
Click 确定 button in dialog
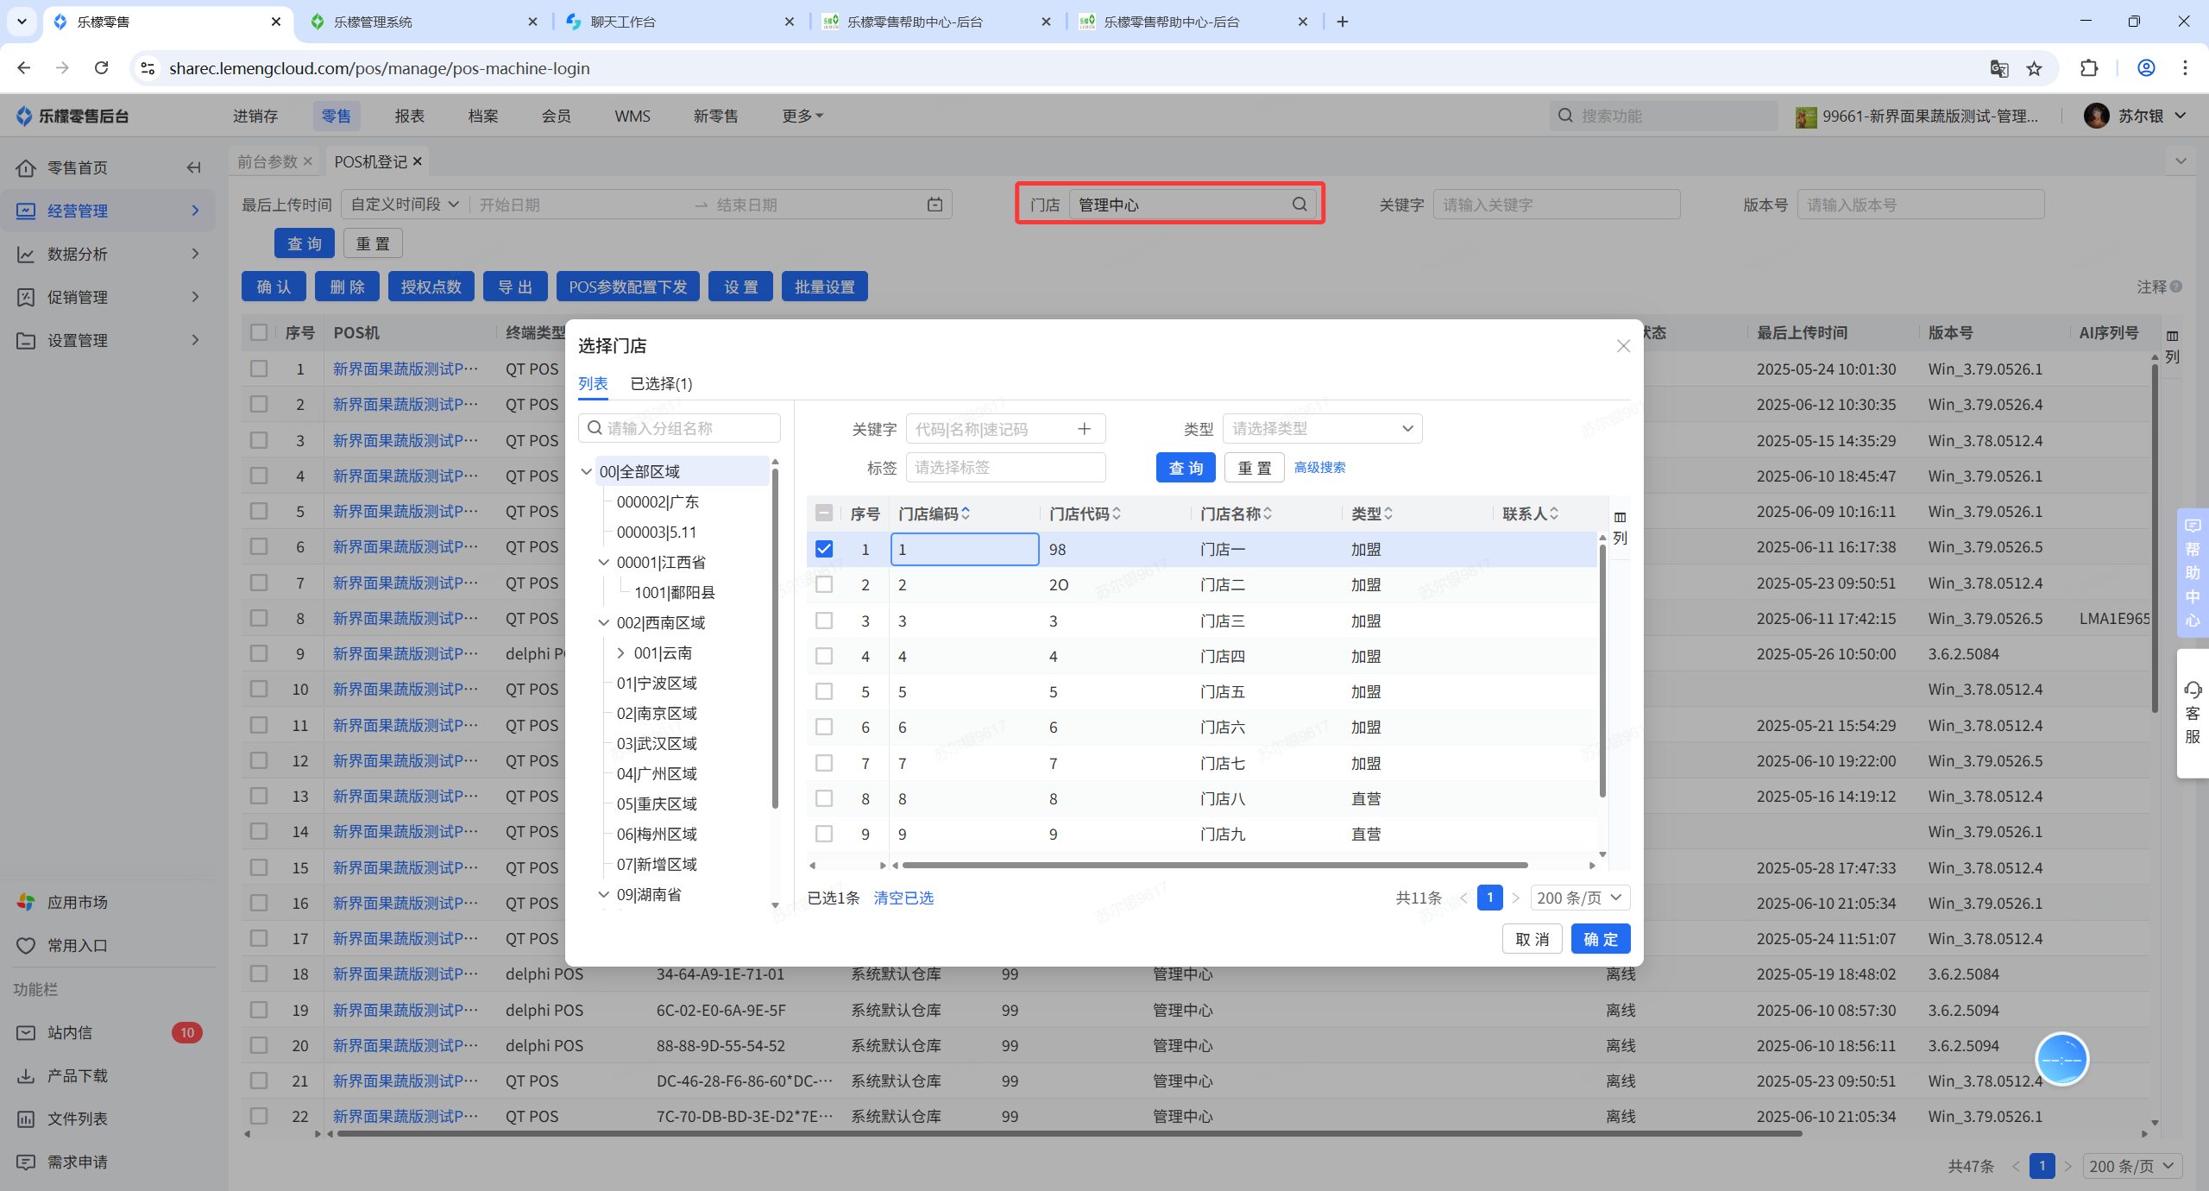pos(1601,939)
